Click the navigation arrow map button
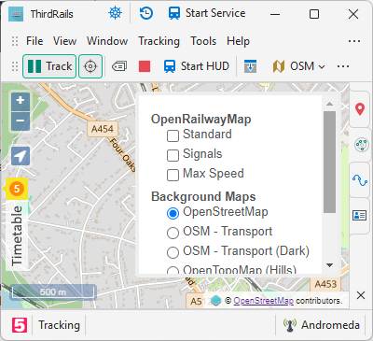 point(21,156)
